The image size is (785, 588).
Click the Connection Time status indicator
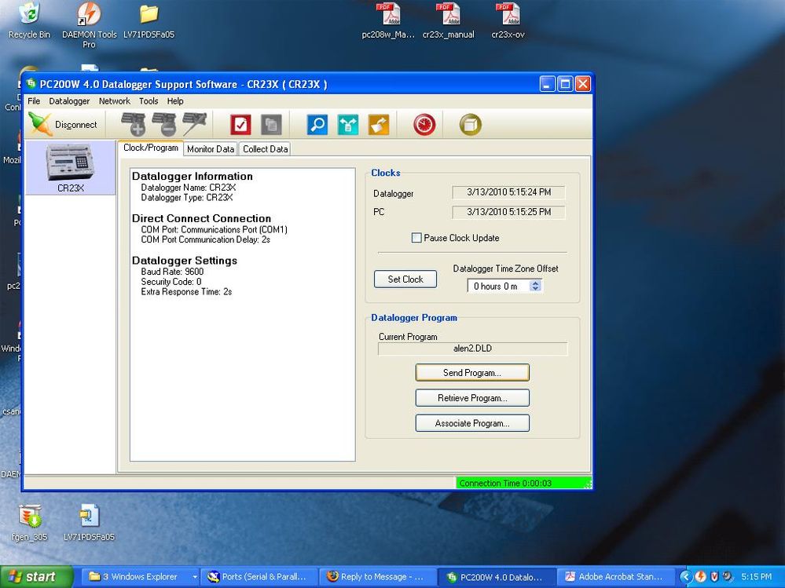(523, 483)
